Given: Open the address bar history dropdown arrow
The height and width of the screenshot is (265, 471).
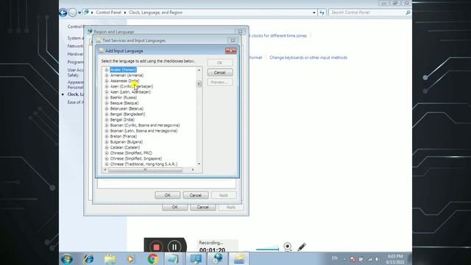Looking at the screenshot, I should [x=314, y=13].
